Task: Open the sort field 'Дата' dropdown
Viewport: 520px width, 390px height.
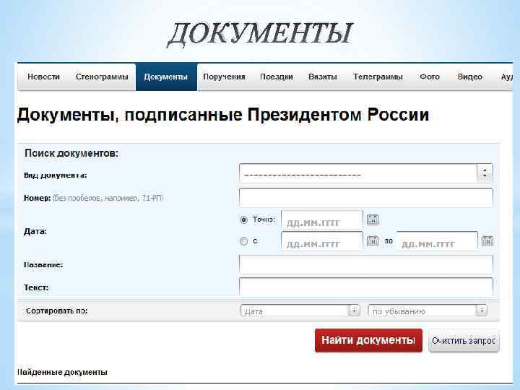Action: tap(300, 311)
